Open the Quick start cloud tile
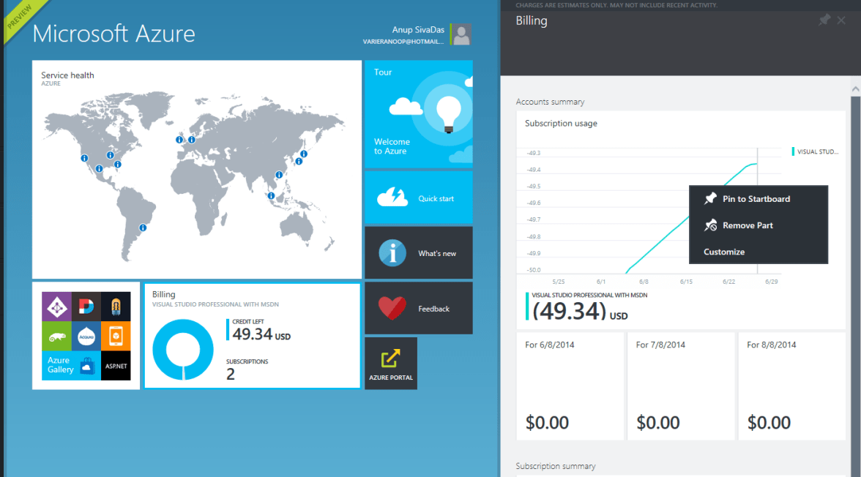 [x=419, y=198]
